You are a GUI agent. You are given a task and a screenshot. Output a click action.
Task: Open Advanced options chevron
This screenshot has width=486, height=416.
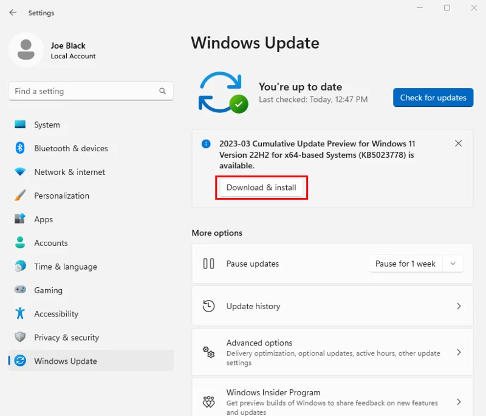coord(459,352)
